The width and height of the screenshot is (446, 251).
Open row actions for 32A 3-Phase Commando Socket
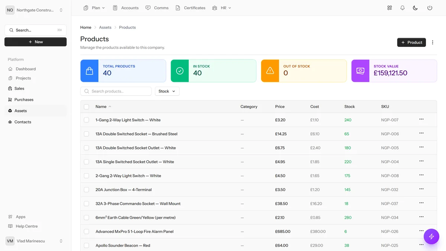tap(421, 203)
